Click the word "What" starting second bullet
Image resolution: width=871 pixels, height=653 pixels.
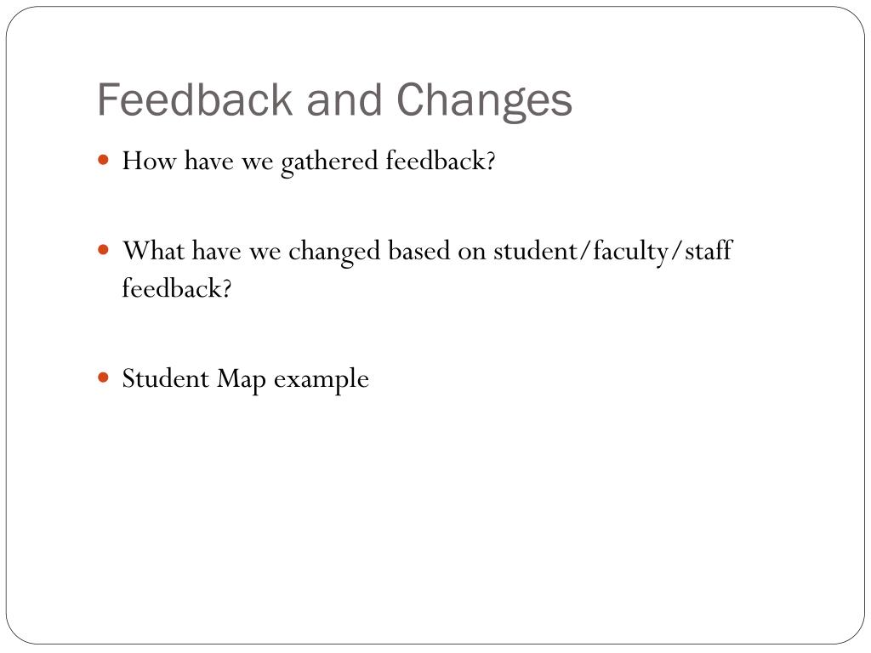154,251
